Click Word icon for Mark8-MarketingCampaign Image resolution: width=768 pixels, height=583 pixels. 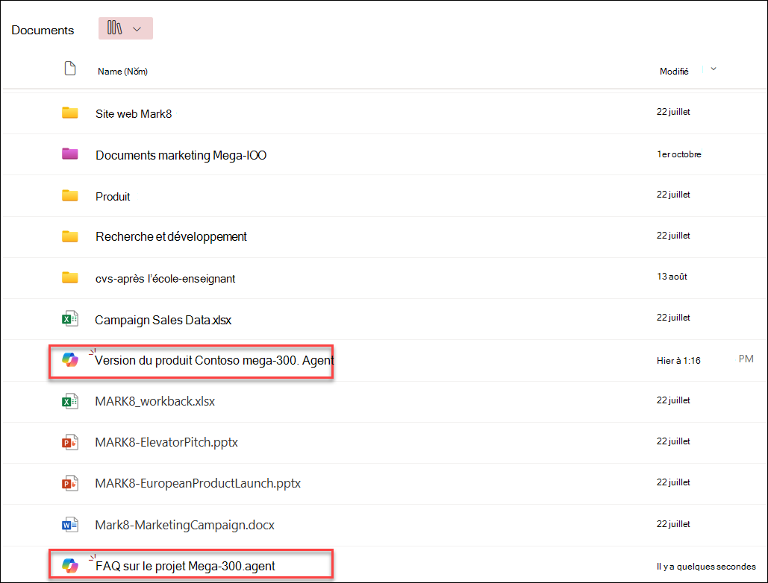coord(70,525)
